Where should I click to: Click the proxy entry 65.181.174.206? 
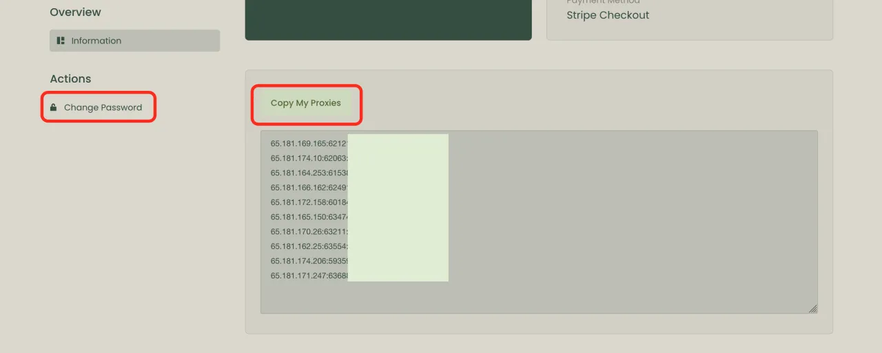tap(308, 261)
